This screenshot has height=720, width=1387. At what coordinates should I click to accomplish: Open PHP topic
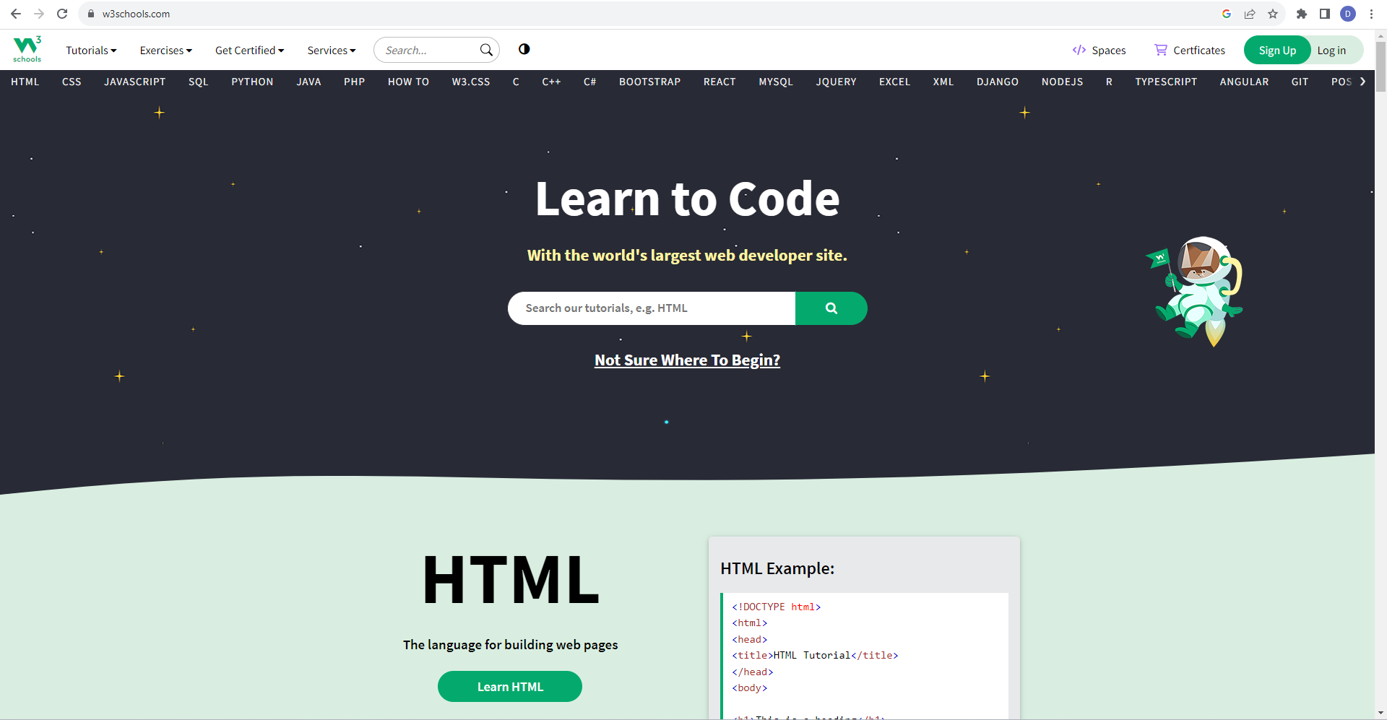click(354, 82)
